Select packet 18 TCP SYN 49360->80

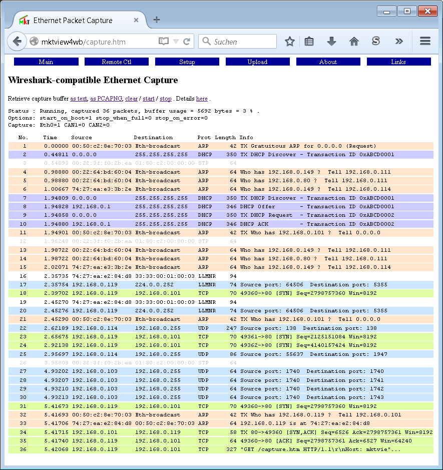point(221,293)
